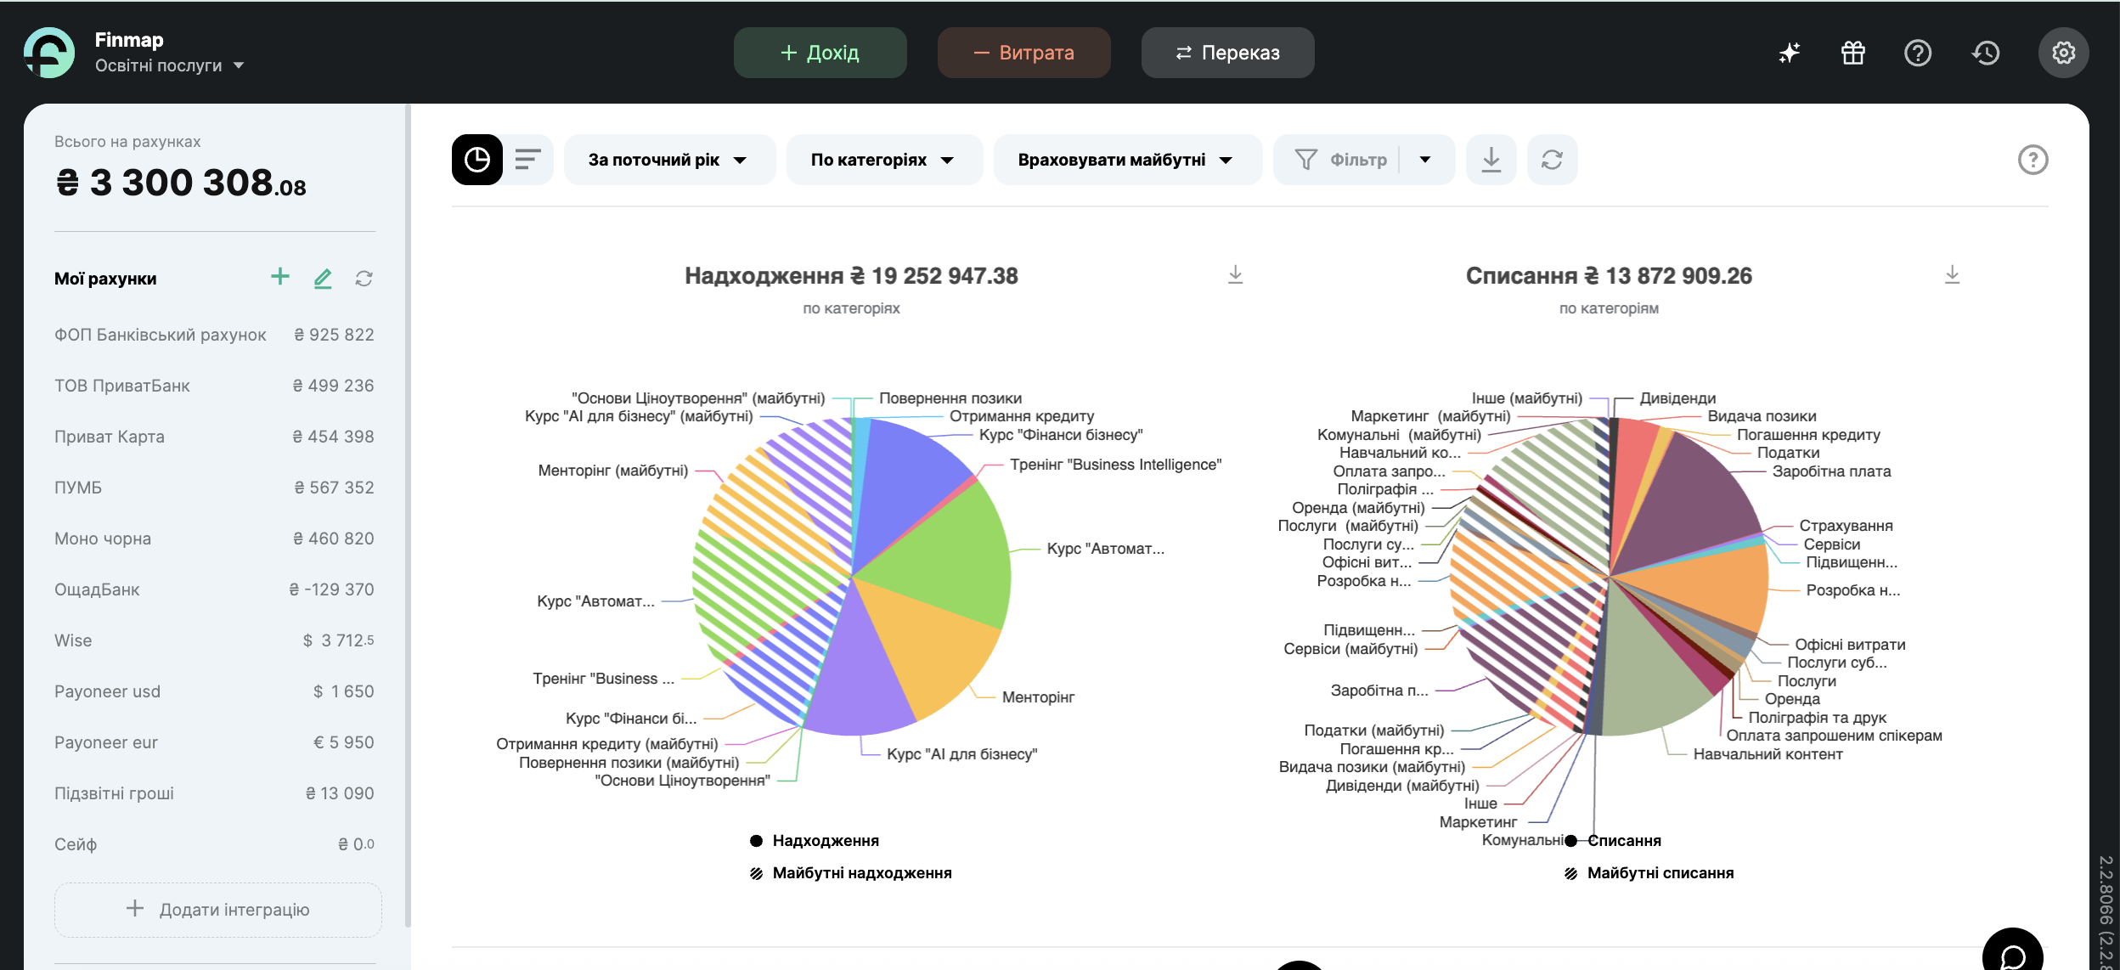
Task: Open Враховувати майбутні dropdown
Action: (1126, 160)
